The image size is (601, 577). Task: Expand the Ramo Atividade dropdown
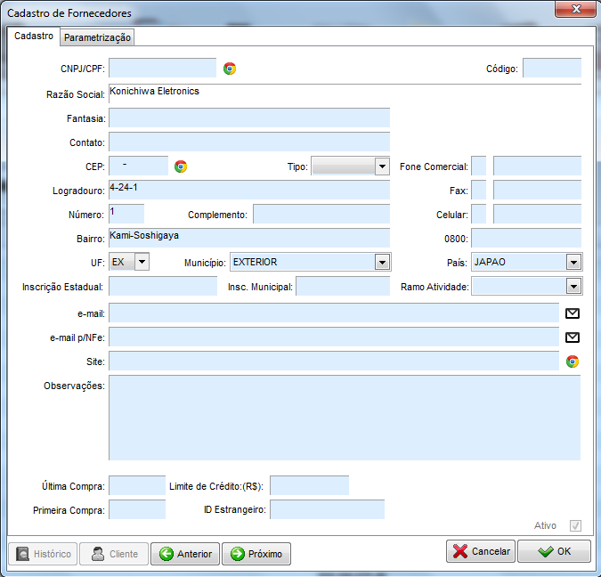pos(573,286)
